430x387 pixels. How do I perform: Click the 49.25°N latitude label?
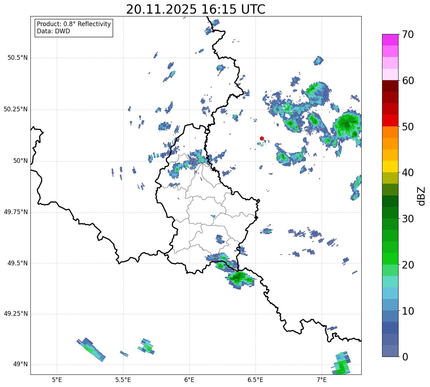(16, 314)
